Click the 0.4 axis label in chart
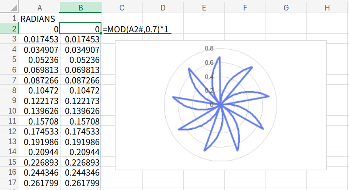Image resolution: width=349 pixels, height=190 pixels. (x=209, y=77)
